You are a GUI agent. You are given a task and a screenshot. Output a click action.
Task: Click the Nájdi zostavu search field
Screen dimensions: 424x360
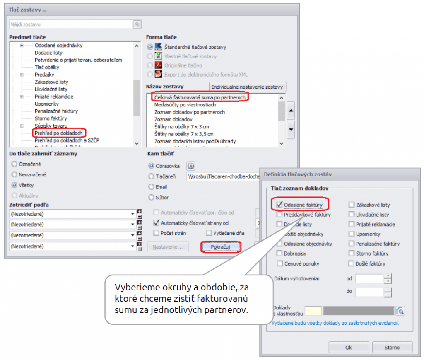[x=70, y=25]
